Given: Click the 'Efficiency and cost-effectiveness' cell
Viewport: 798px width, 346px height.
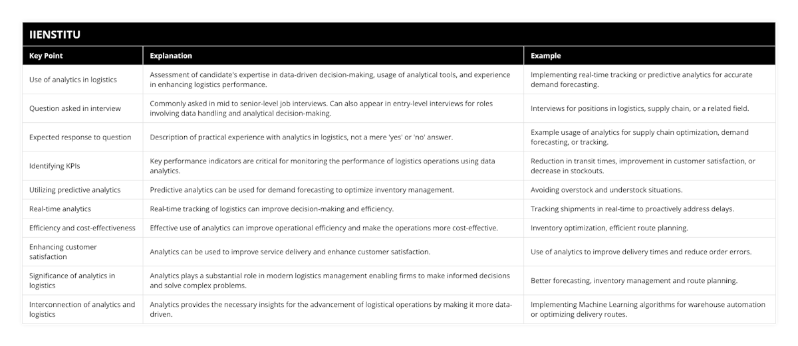Looking at the screenshot, I should (82, 228).
